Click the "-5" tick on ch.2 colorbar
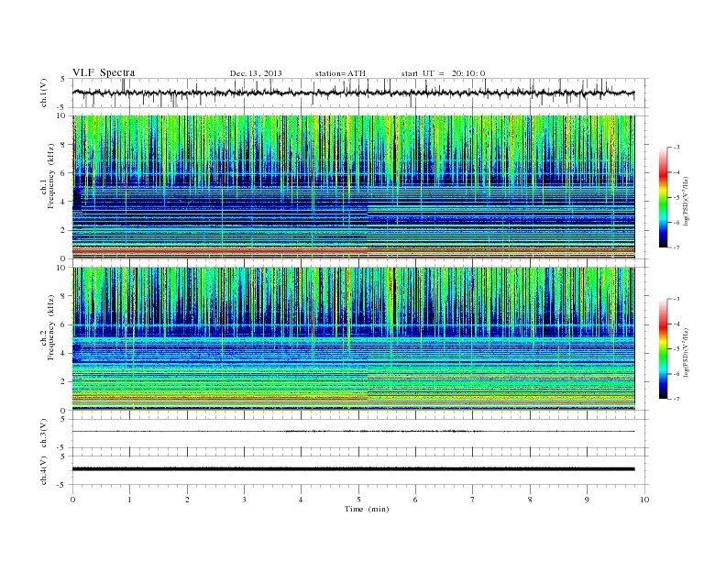The width and height of the screenshot is (726, 561). [x=676, y=349]
